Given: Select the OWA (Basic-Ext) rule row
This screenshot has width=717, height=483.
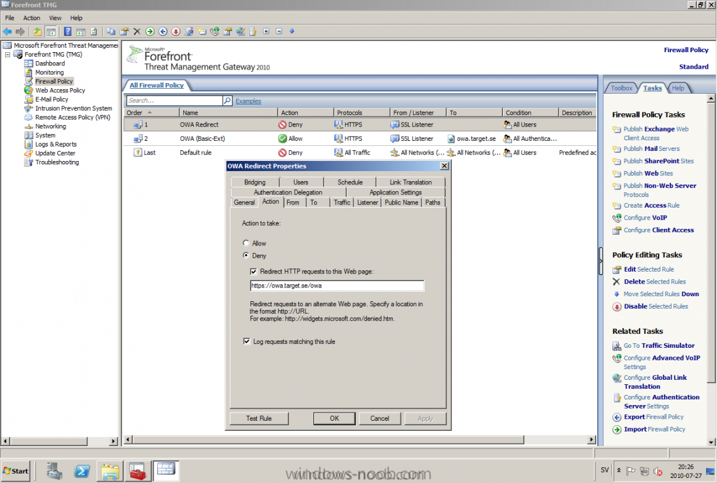Looking at the screenshot, I should point(359,138).
